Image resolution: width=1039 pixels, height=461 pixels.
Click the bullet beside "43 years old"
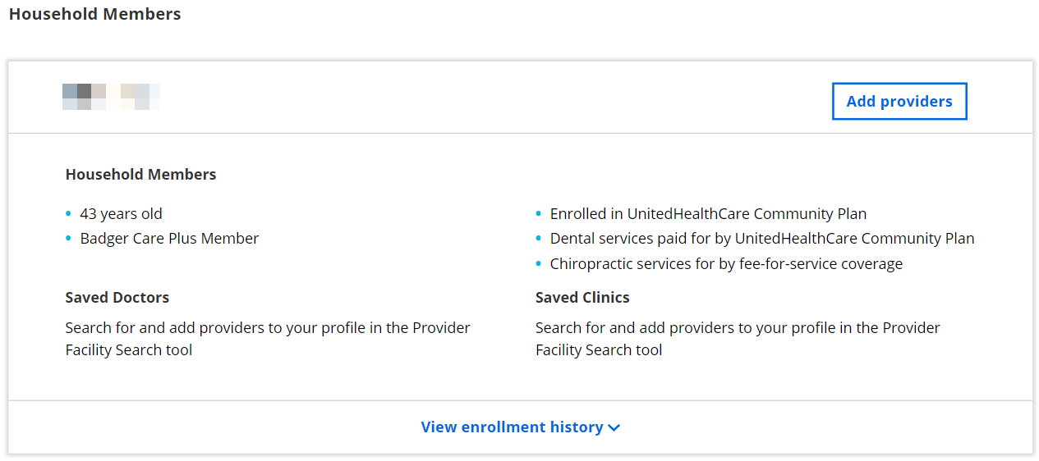(69, 214)
